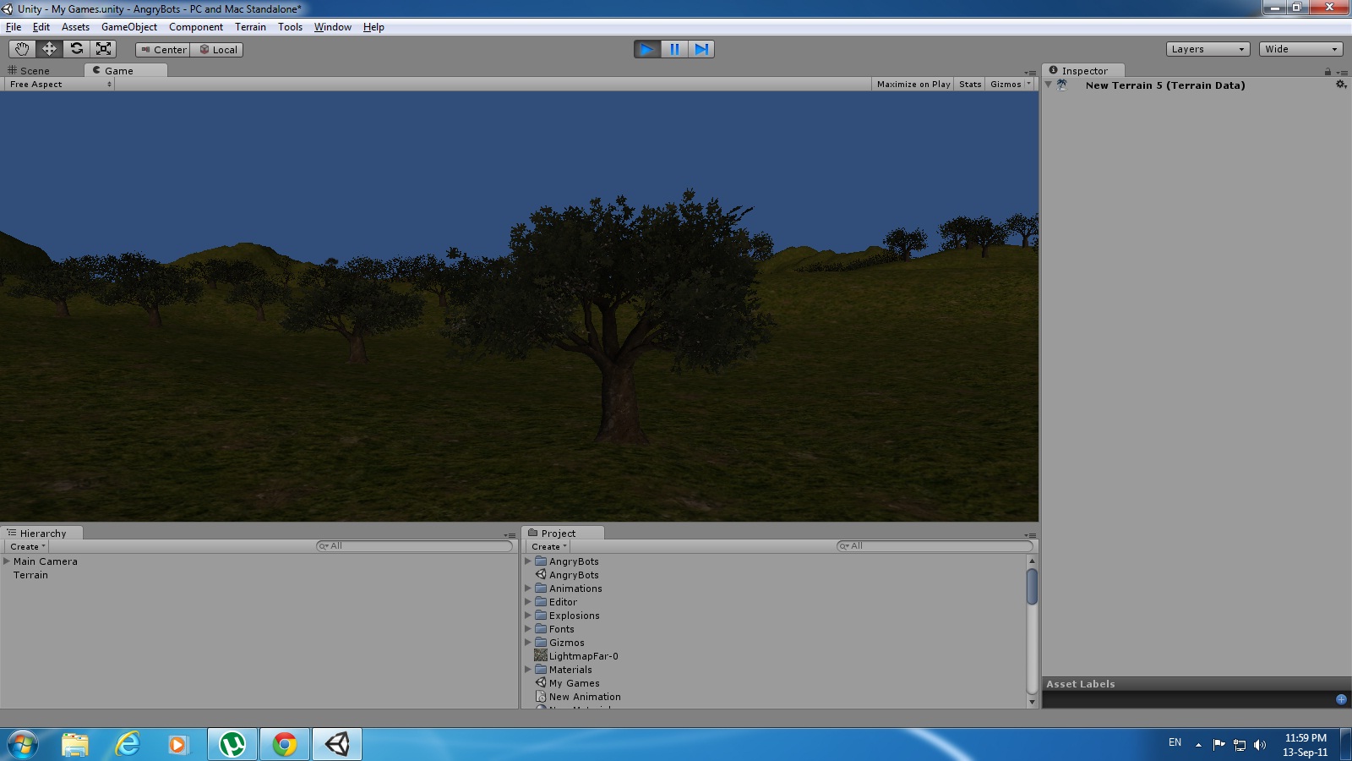Image resolution: width=1352 pixels, height=761 pixels.
Task: Expand the Editor folder
Action: tap(528, 602)
